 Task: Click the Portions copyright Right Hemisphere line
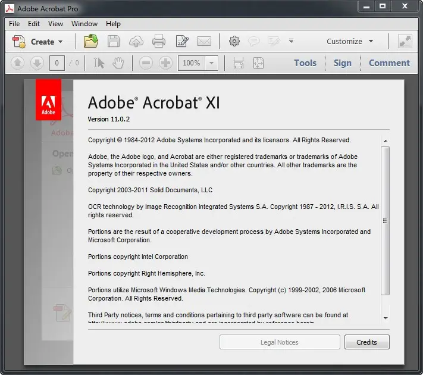[x=146, y=273]
